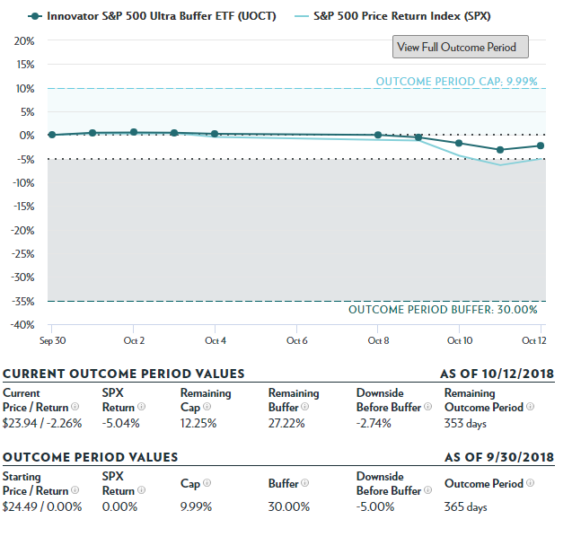Open info icon beside Remaining Outcome Period

[x=531, y=407]
